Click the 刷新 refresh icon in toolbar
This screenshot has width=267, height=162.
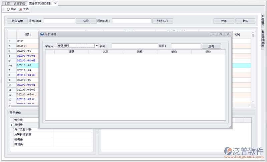[x=8, y=9]
